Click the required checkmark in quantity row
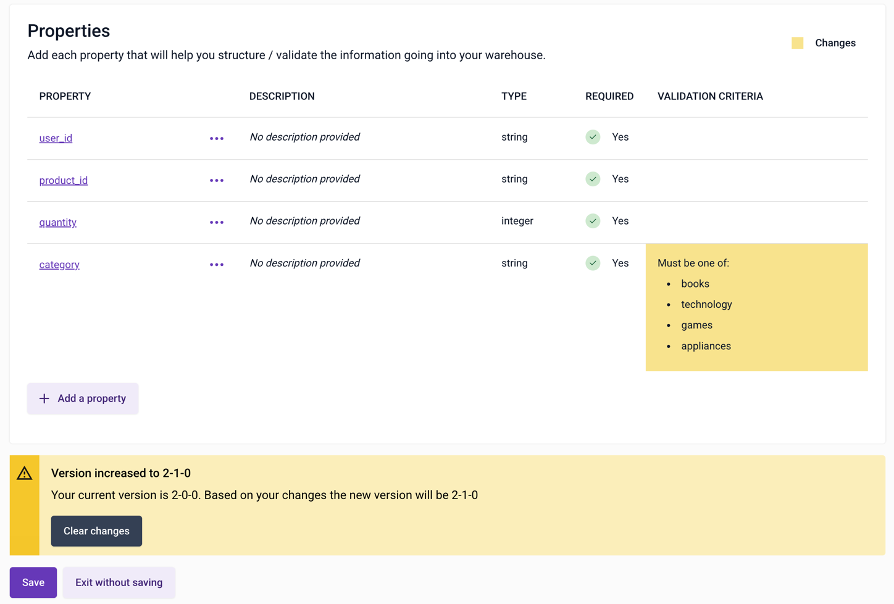This screenshot has height=604, width=894. tap(593, 221)
